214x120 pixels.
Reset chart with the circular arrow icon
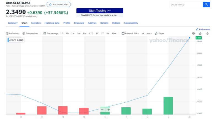(x=207, y=34)
